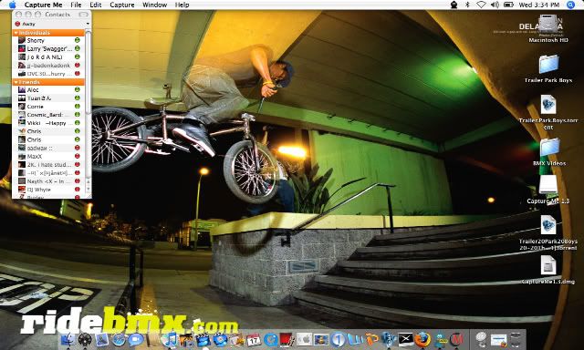Screen dimensions: 584x350
Task: Open Spotlight search in menu bar
Action: tap(570, 5)
